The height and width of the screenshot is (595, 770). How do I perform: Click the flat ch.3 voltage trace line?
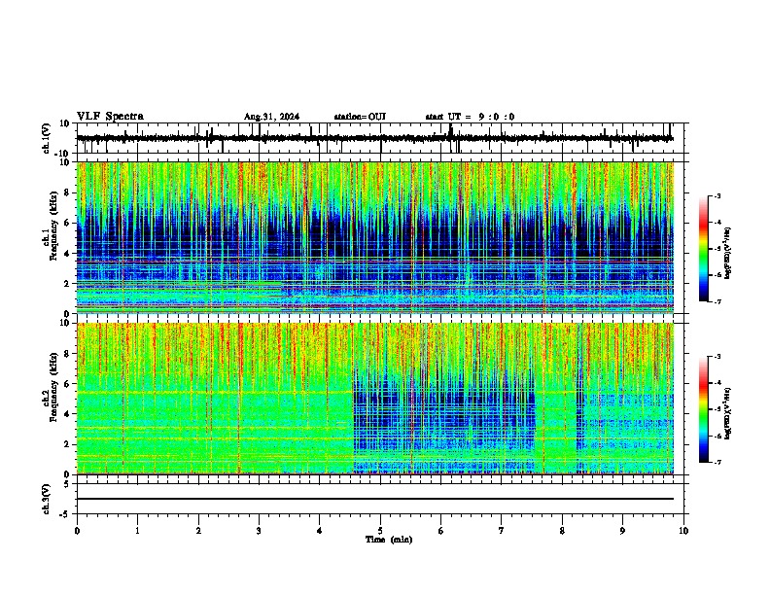click(x=375, y=499)
